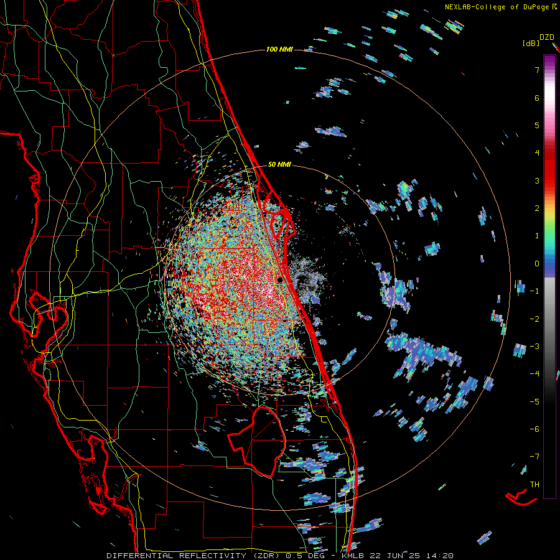Click the 100 NMI range ring label
Image resolution: width=560 pixels, height=560 pixels.
coord(279,49)
